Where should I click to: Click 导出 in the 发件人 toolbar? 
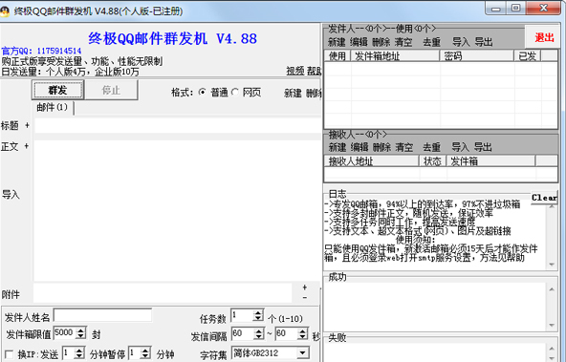point(484,42)
